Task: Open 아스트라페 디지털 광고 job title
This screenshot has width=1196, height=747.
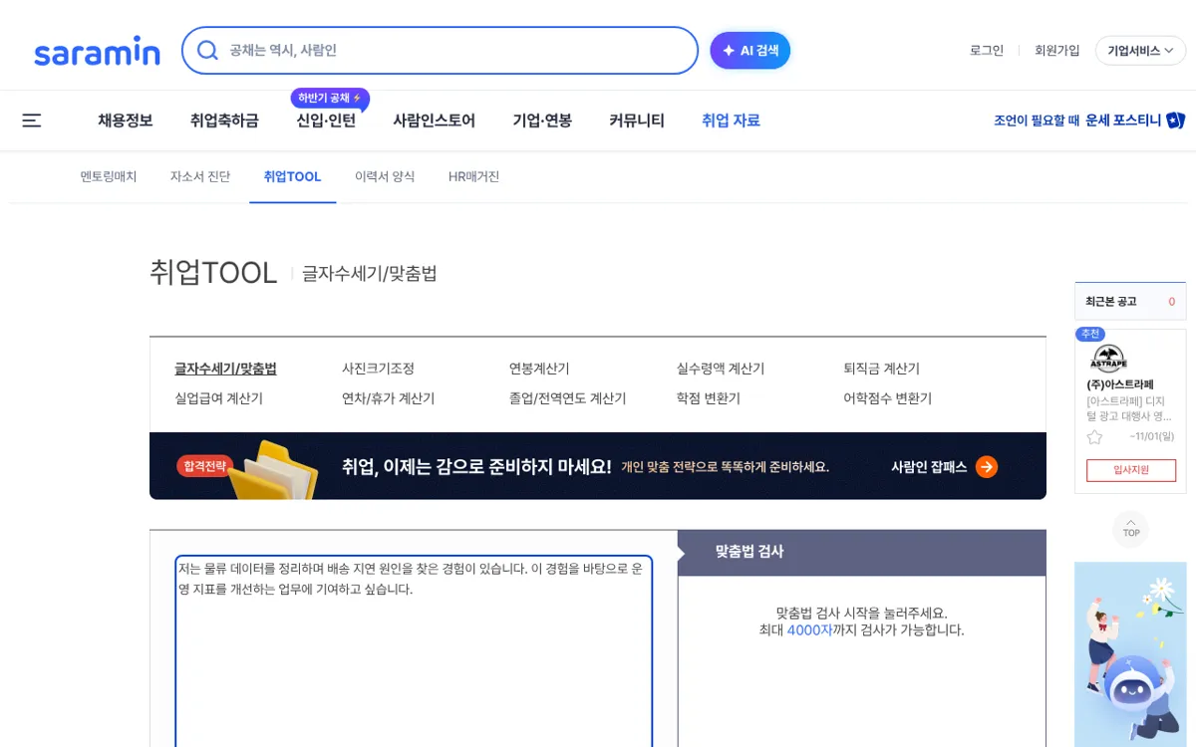Action: tap(1129, 408)
